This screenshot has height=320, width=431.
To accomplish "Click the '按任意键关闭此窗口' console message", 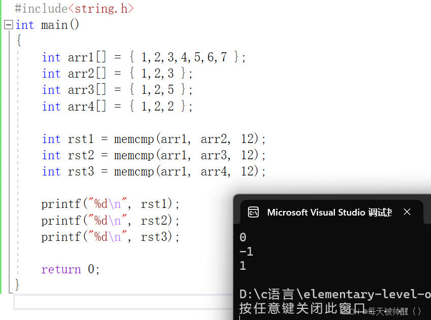I will pyautogui.click(x=302, y=308).
